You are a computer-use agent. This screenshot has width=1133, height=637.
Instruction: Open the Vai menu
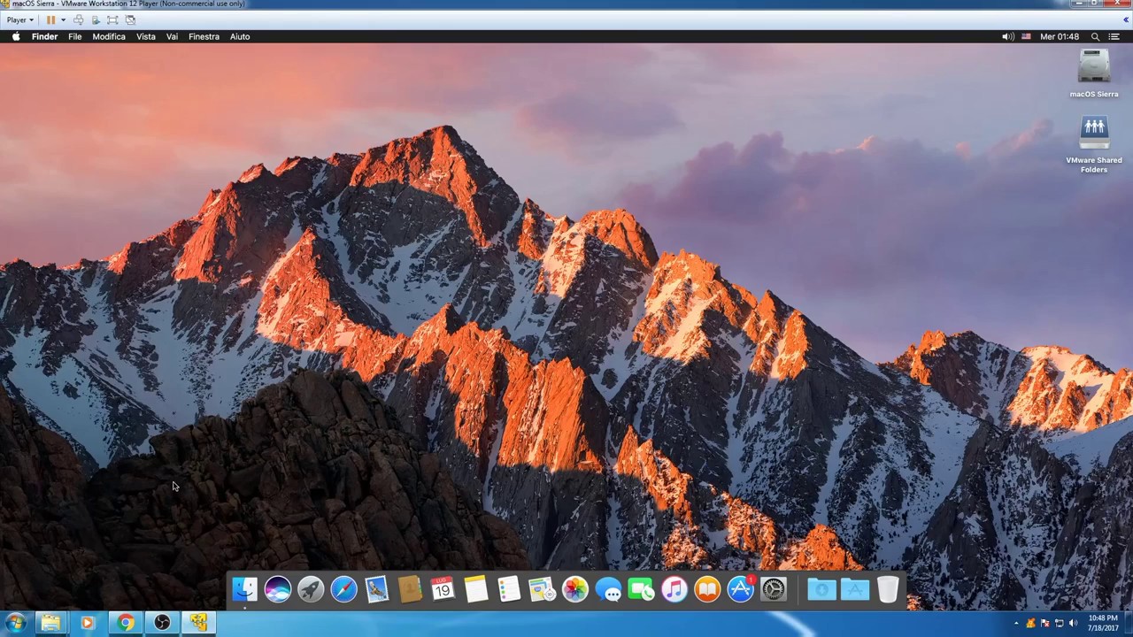[x=172, y=36]
